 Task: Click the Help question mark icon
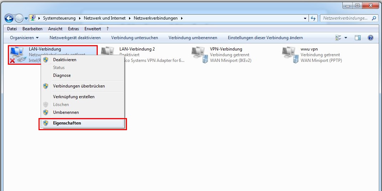(x=370, y=38)
